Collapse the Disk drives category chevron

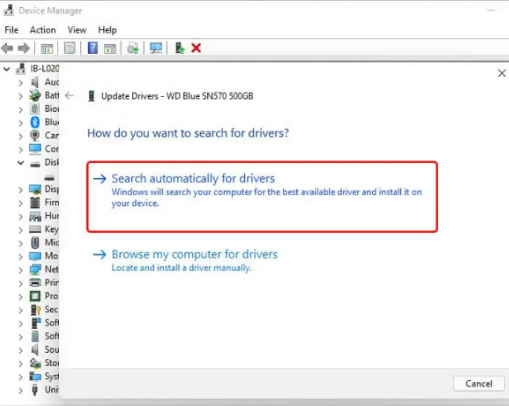point(20,162)
